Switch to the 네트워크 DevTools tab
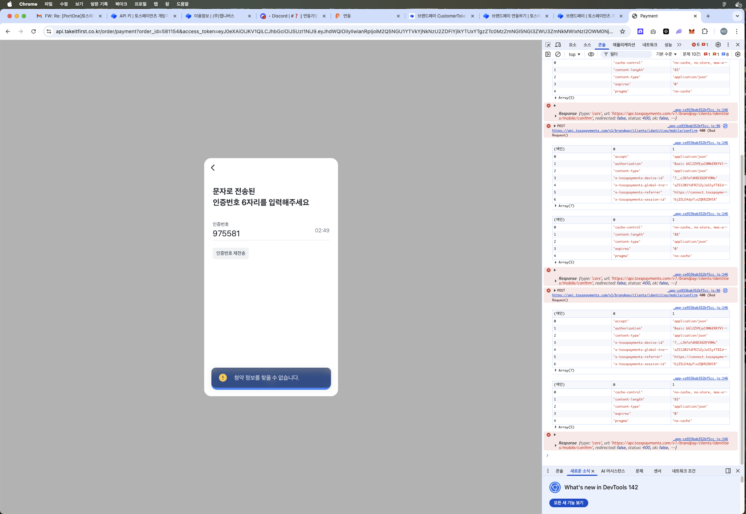Viewport: 746px width, 514px height. click(x=650, y=45)
